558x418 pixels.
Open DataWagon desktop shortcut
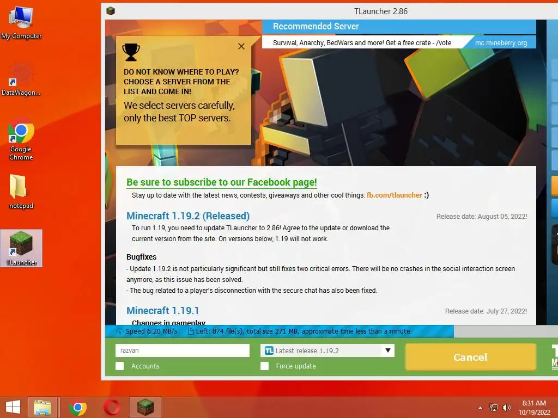click(21, 79)
